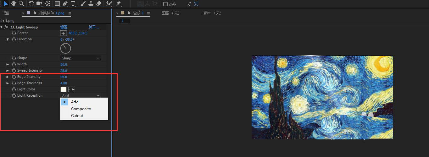Screen dimensions: 429x157
Task: Select the Type text tool
Action: (x=73, y=4)
